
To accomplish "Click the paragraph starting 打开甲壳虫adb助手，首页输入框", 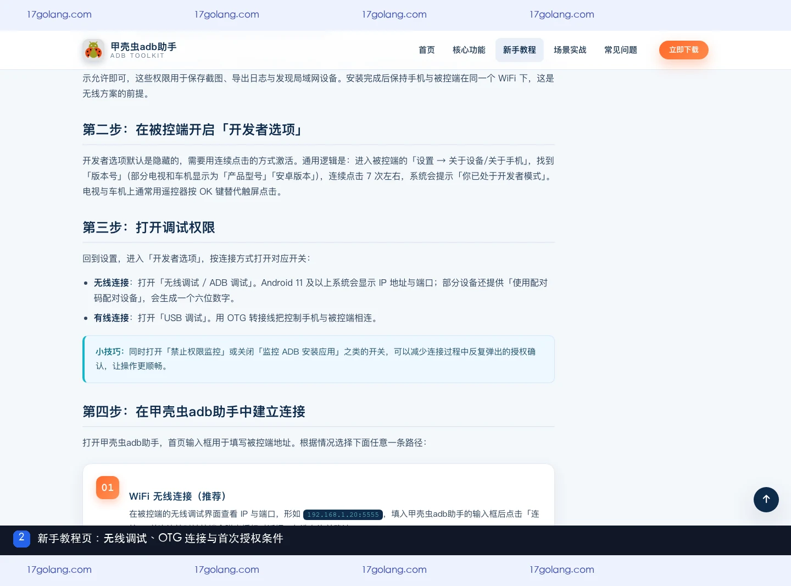I will click(254, 443).
